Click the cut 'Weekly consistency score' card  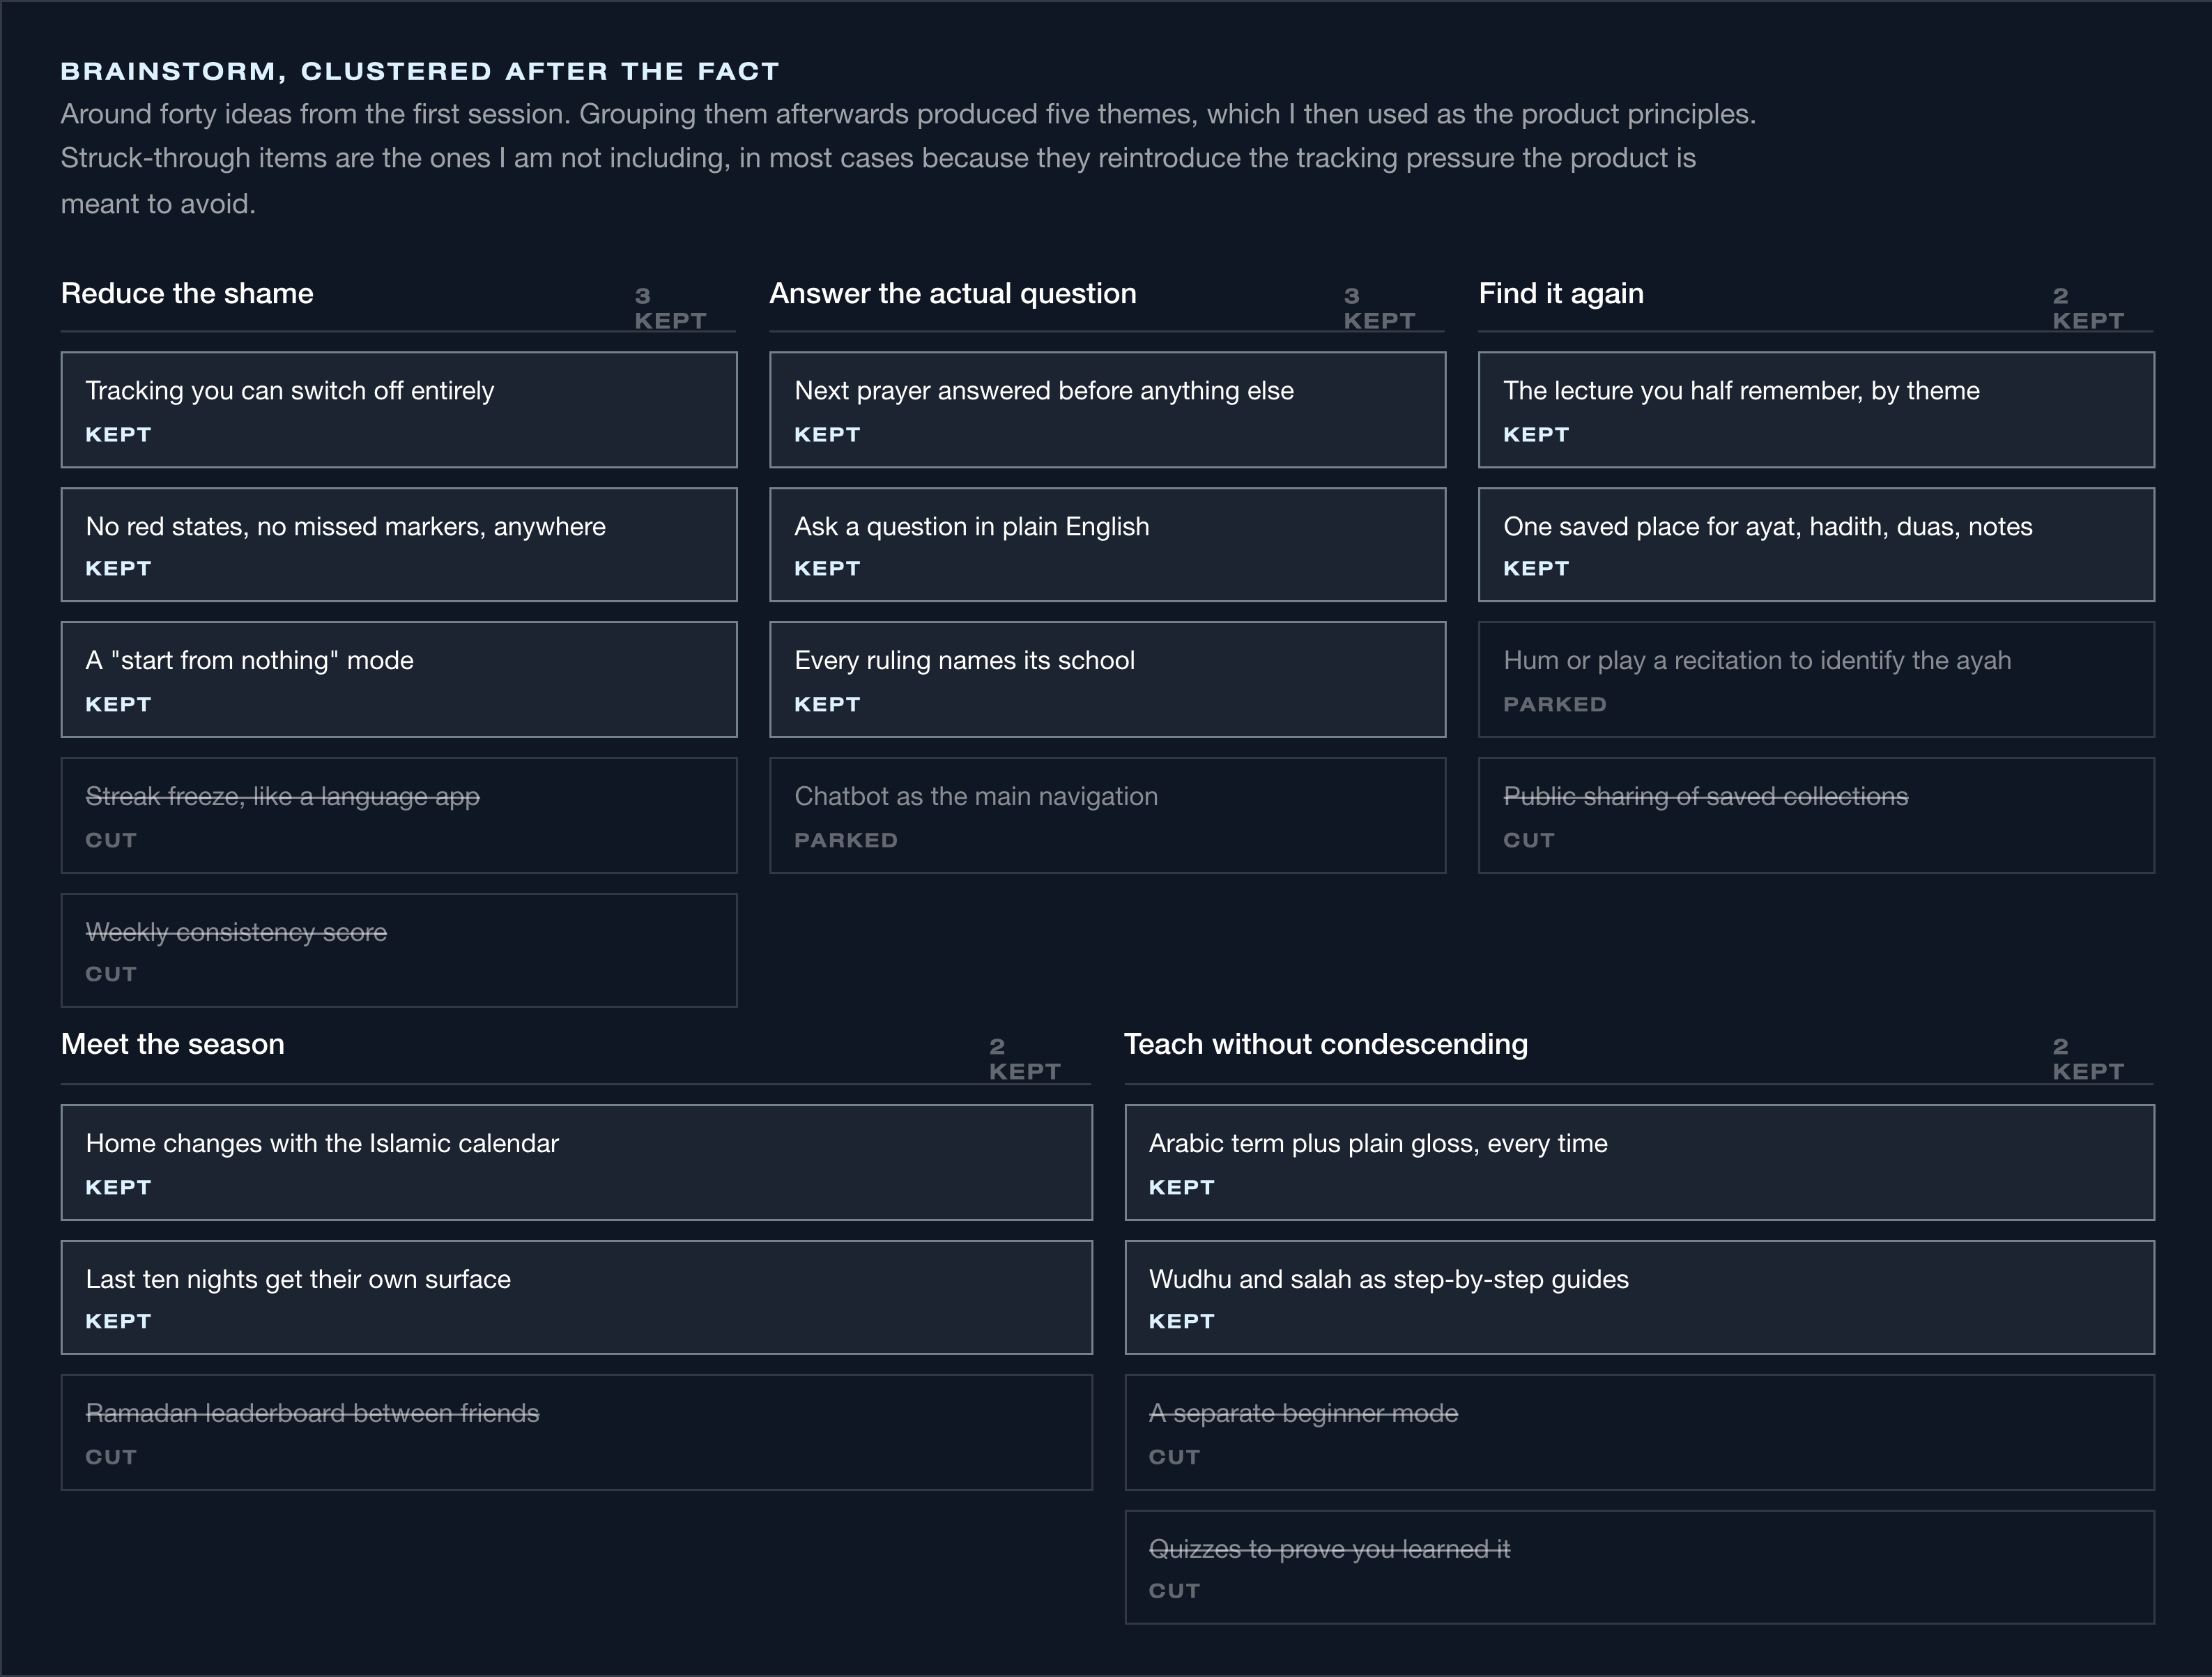point(399,951)
